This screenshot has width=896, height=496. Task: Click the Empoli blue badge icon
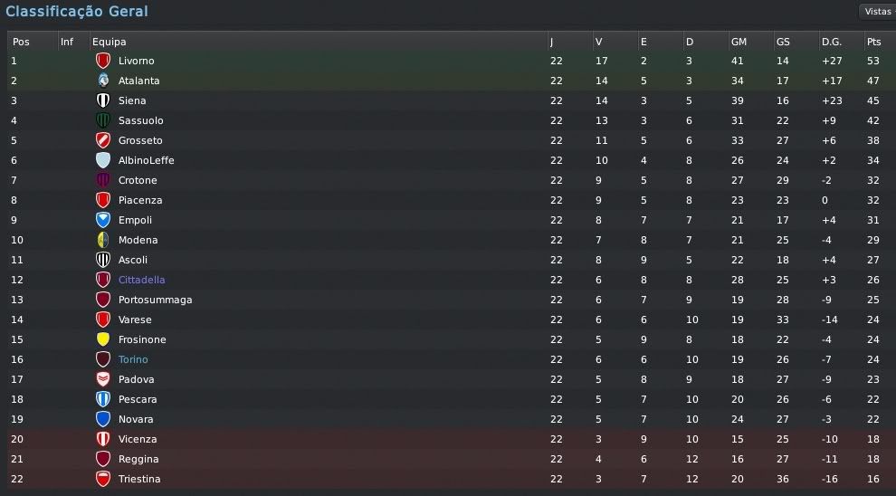[103, 220]
